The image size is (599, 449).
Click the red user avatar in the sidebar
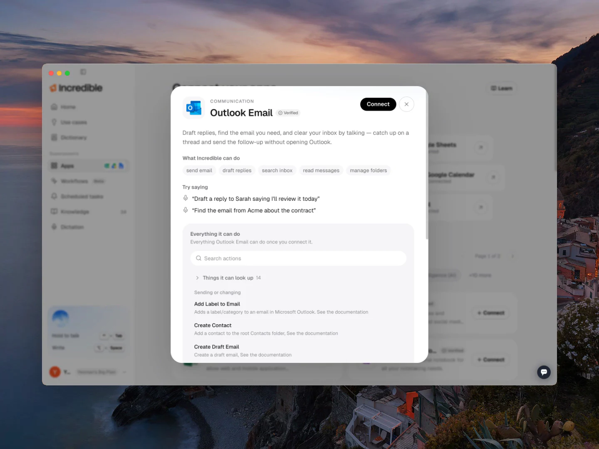[x=55, y=372]
